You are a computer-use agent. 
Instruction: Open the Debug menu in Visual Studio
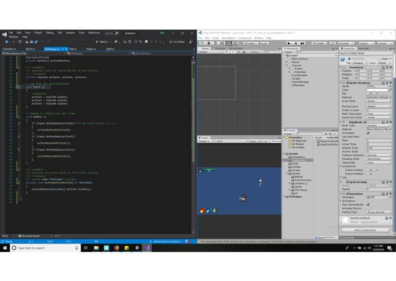(50, 33)
